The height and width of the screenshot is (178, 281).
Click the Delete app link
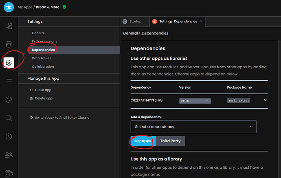pyautogui.click(x=44, y=98)
